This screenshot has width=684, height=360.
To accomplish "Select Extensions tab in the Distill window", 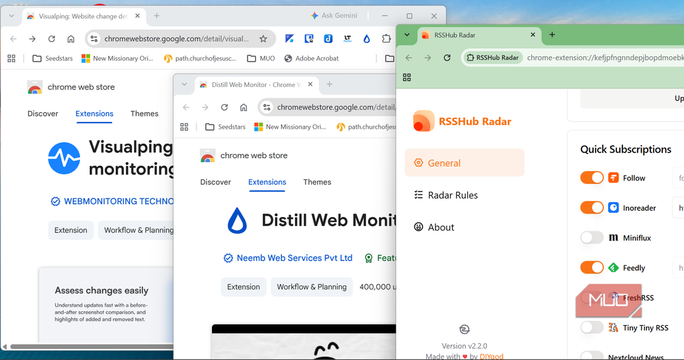I will (267, 182).
